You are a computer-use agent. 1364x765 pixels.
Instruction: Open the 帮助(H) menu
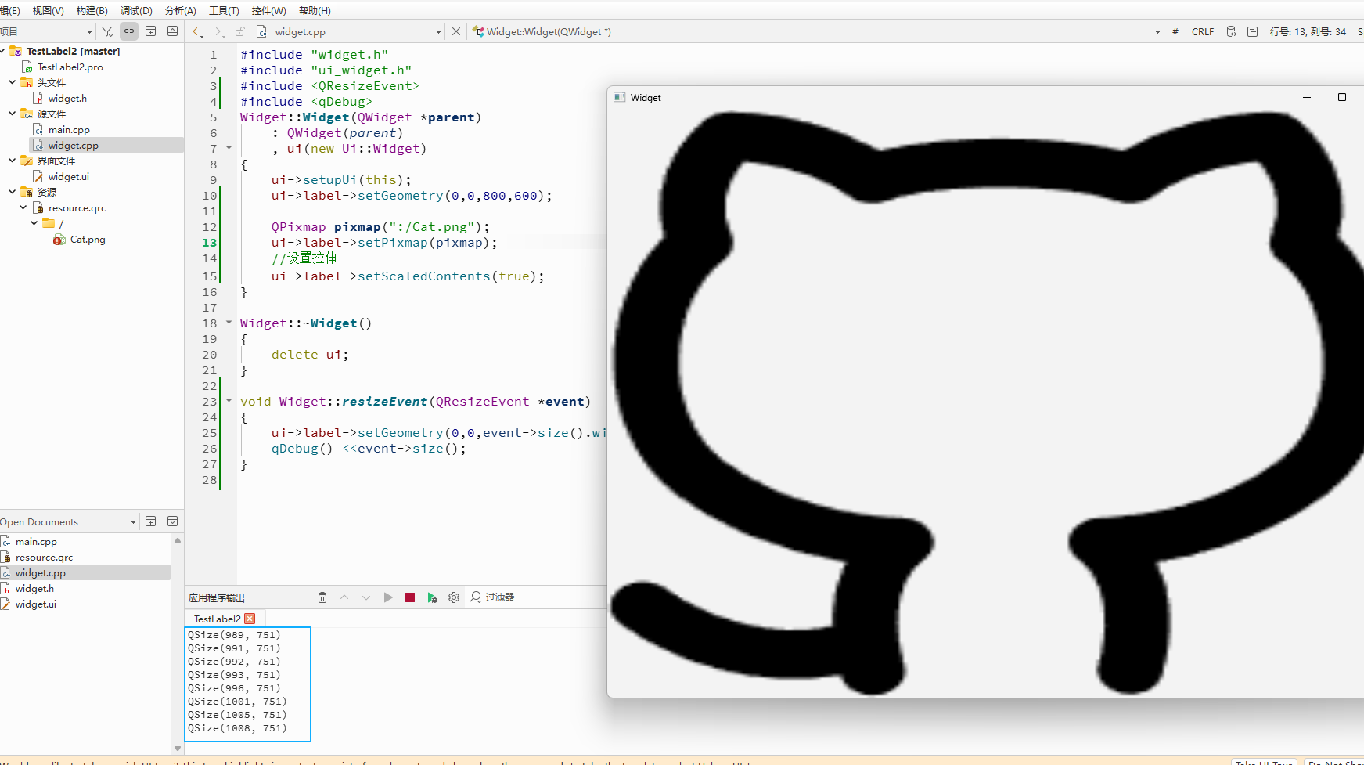pyautogui.click(x=315, y=10)
